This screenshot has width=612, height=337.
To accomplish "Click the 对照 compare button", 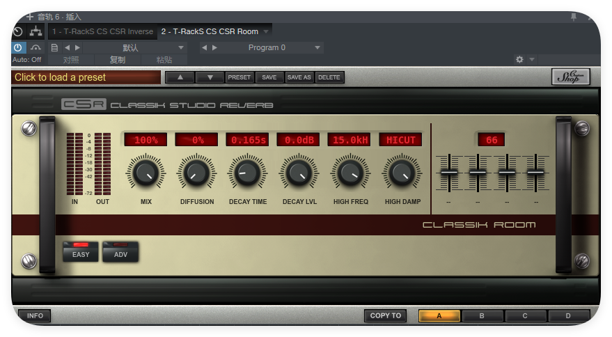I will (x=71, y=60).
